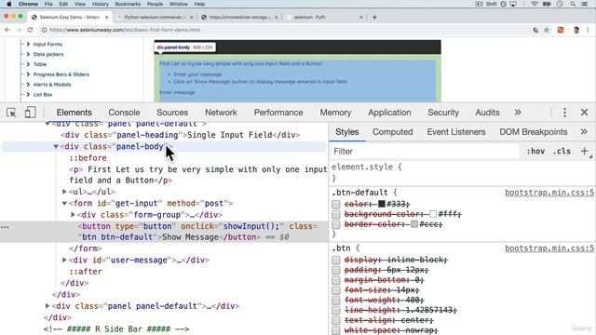Select the panel-heading div line
Image resolution: width=596 pixels, height=335 pixels.
[181, 135]
